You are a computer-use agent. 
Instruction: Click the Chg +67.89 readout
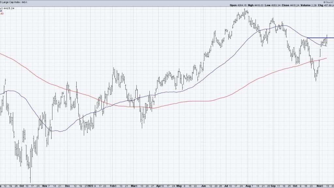tap(328, 5)
